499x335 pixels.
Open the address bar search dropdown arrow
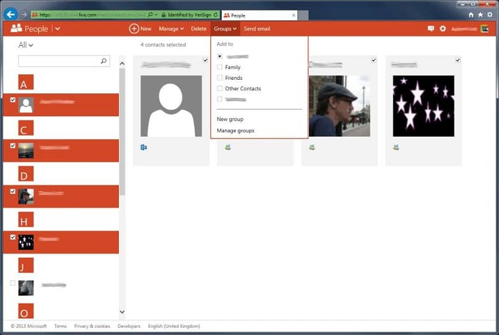(x=156, y=15)
